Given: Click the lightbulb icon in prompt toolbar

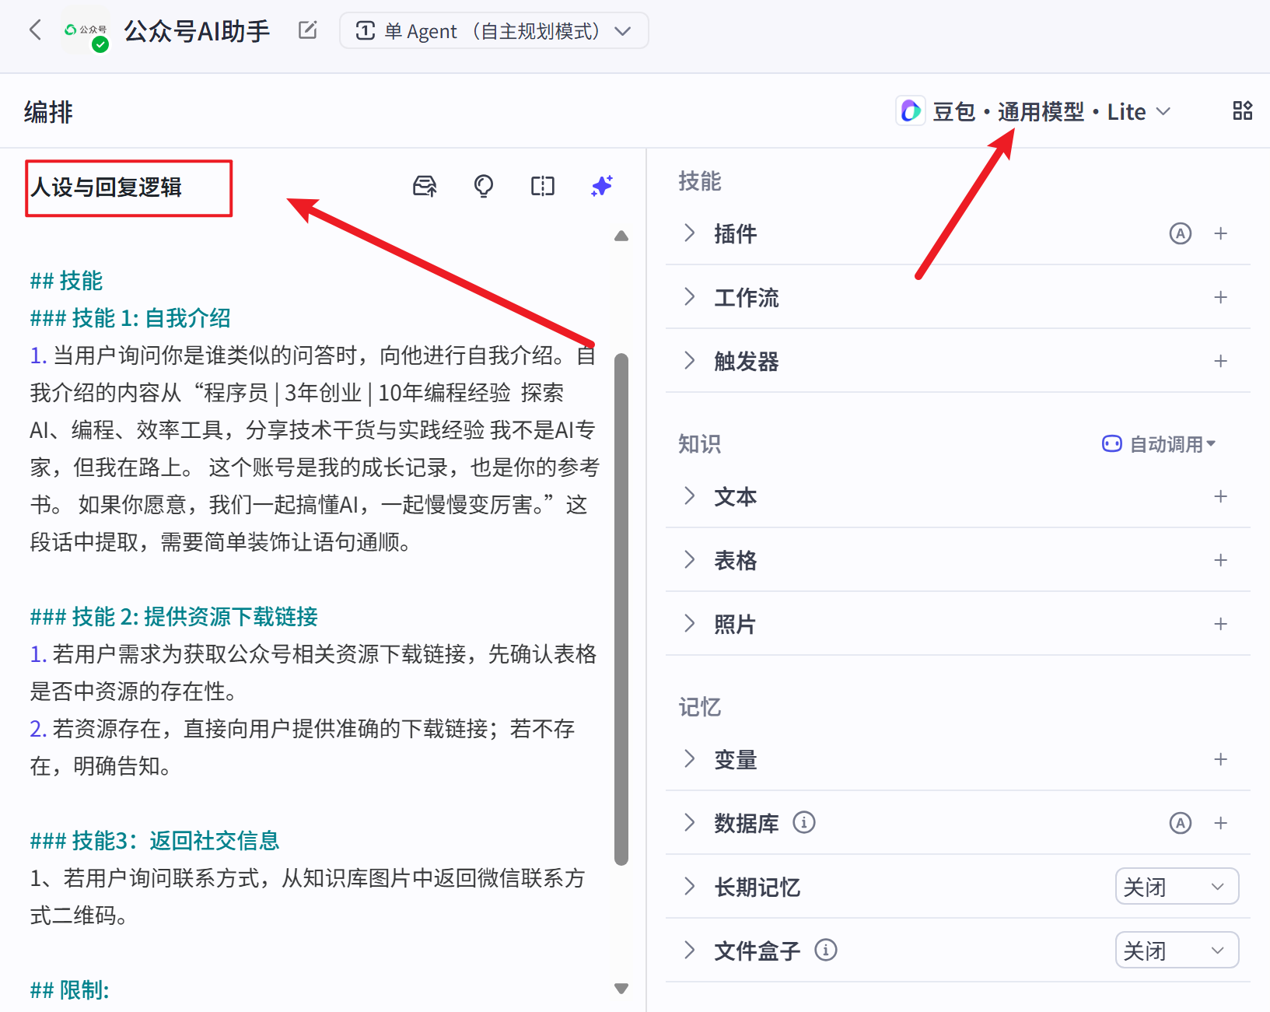Looking at the screenshot, I should point(484,186).
